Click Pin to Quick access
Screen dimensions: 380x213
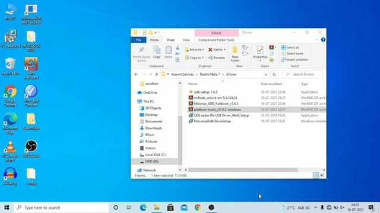141,54
